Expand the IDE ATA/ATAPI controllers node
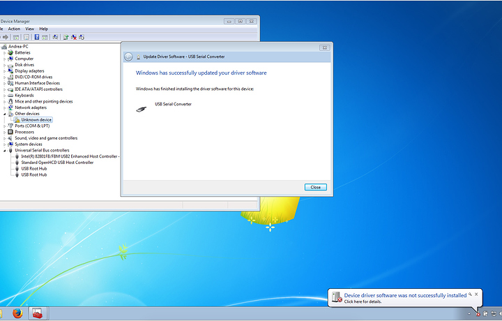Viewport: 502px width, 321px height. pyautogui.click(x=4, y=89)
